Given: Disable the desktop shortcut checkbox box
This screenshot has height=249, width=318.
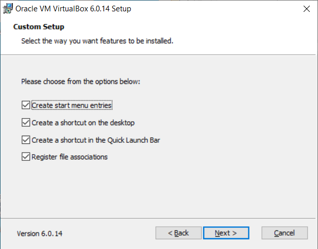Looking at the screenshot, I should 26,123.
